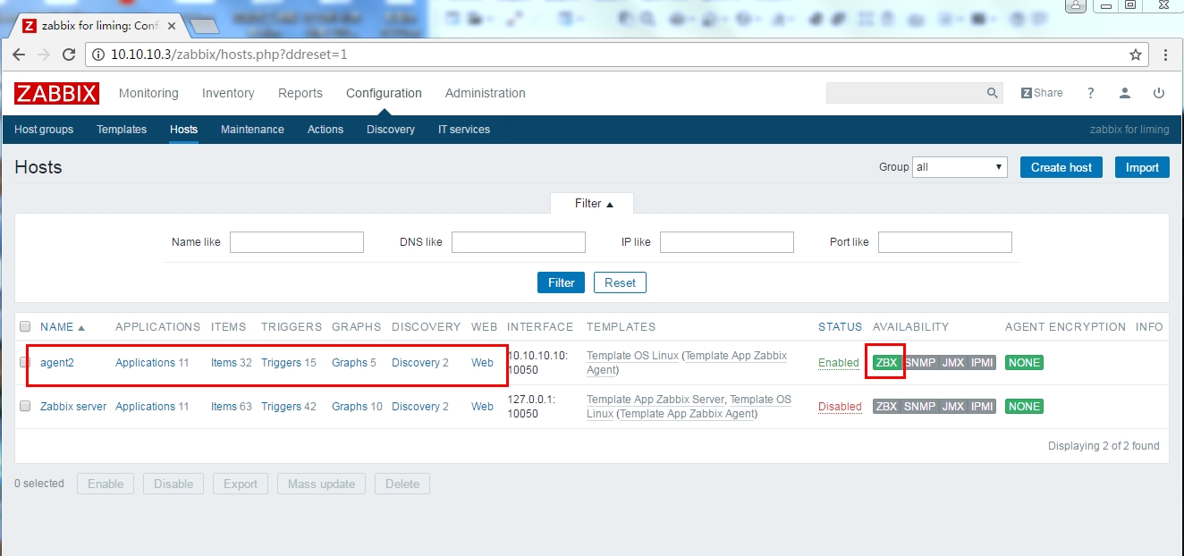Viewport: 1184px width, 556px height.
Task: Click SNMP badge for Zabbix server
Action: [x=919, y=407]
